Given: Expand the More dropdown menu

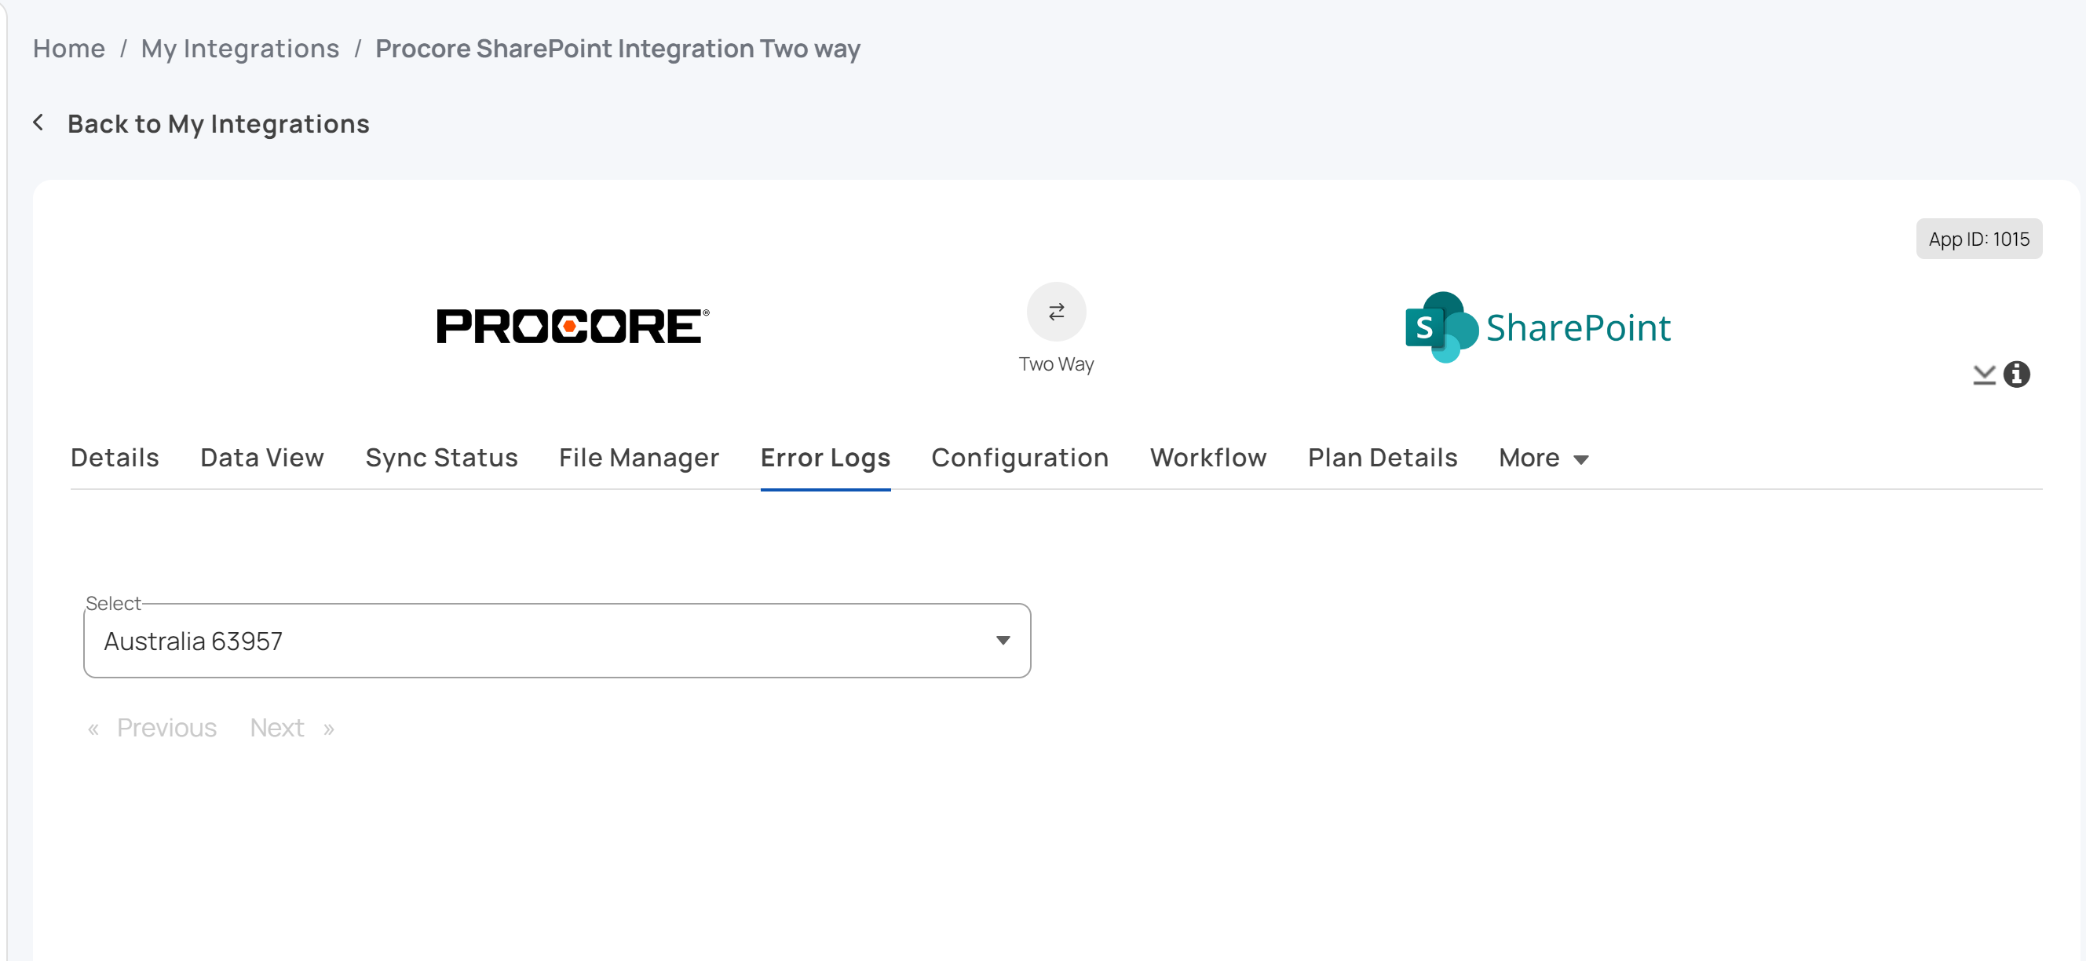Looking at the screenshot, I should 1543,459.
